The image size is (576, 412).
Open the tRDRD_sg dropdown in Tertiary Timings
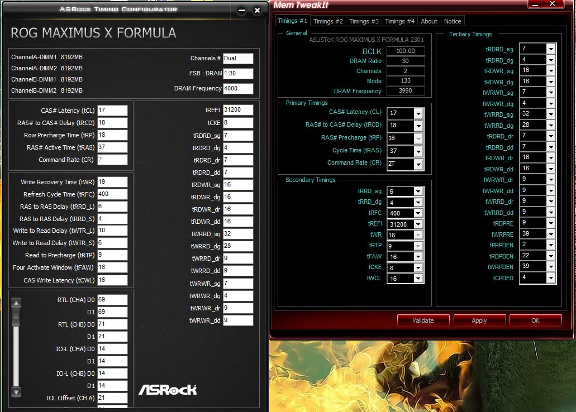[x=551, y=49]
